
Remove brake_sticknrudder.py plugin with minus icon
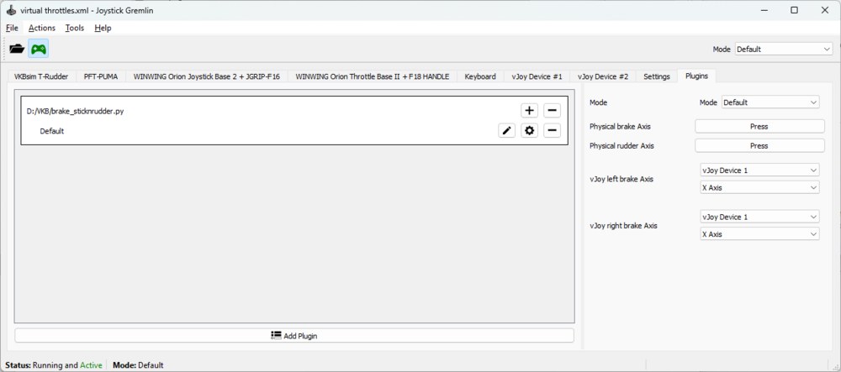[552, 111]
